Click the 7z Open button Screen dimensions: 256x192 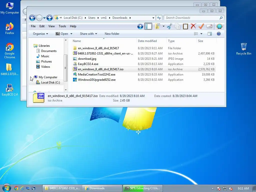click(x=62, y=34)
